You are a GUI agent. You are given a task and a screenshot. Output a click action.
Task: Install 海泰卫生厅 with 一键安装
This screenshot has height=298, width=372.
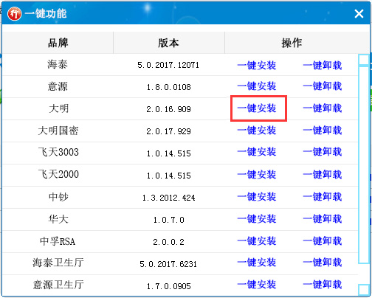click(257, 263)
